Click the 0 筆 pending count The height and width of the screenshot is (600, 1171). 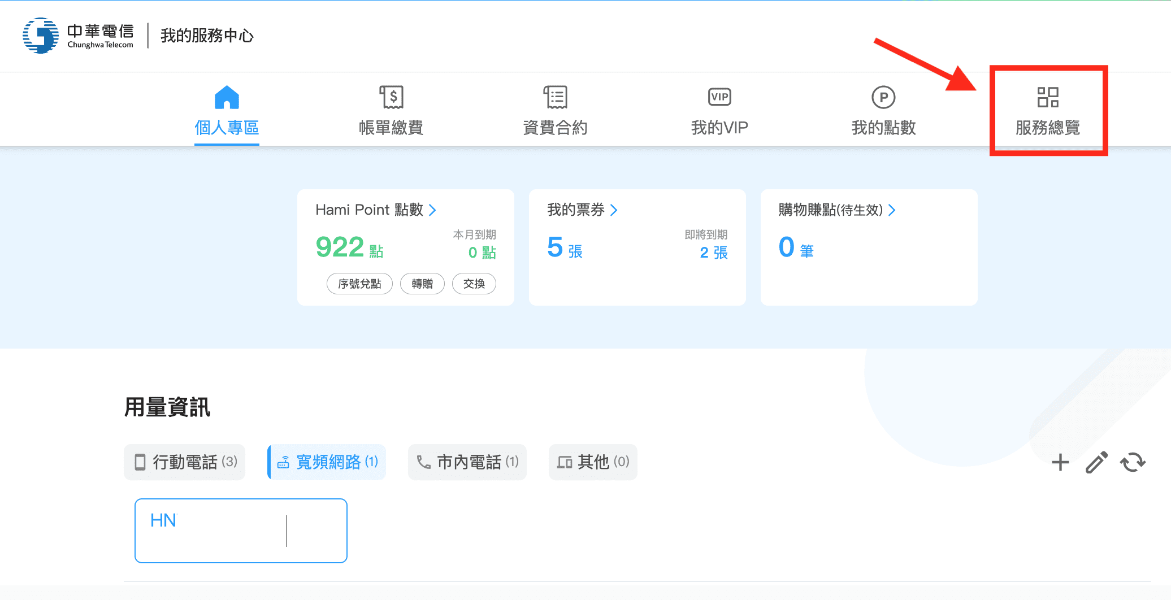tap(796, 247)
